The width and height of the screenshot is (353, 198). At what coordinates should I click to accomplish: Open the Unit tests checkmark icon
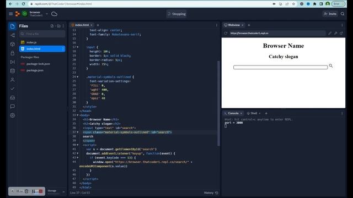(12, 89)
